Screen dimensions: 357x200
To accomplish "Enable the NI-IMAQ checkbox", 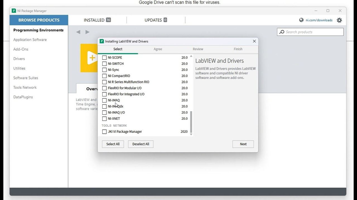I will coord(104,100).
